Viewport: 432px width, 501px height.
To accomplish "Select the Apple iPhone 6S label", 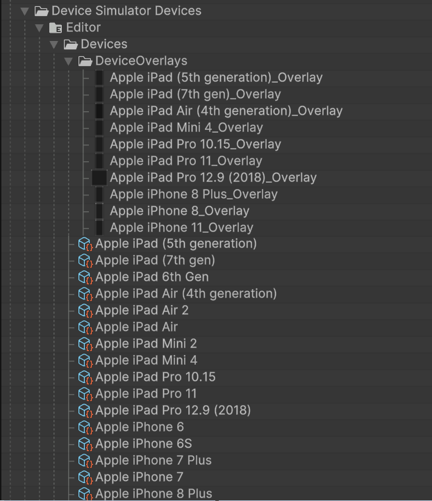I will coord(144,444).
